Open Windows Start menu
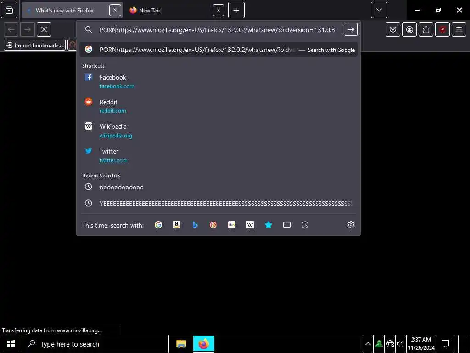 11,344
